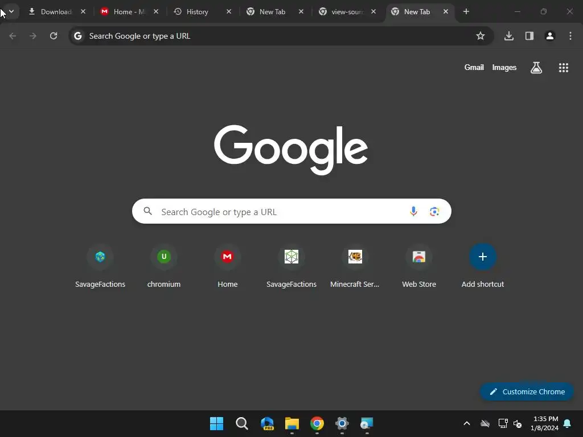Go back to previous page
This screenshot has width=583, height=437.
(13, 36)
